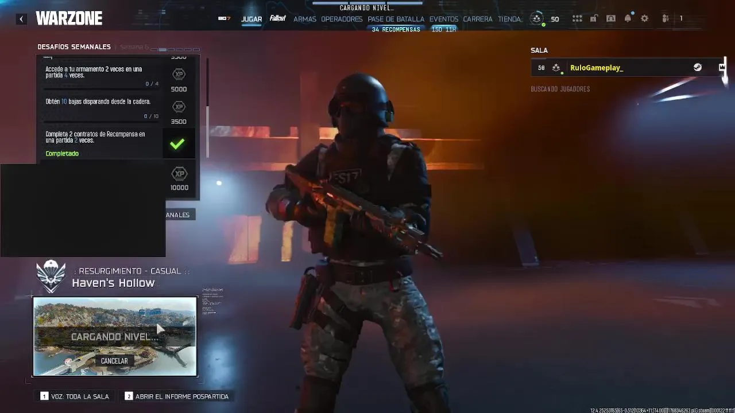Viewport: 735px width, 413px height.
Task: Click the party leader crown icon
Action: [x=722, y=68]
